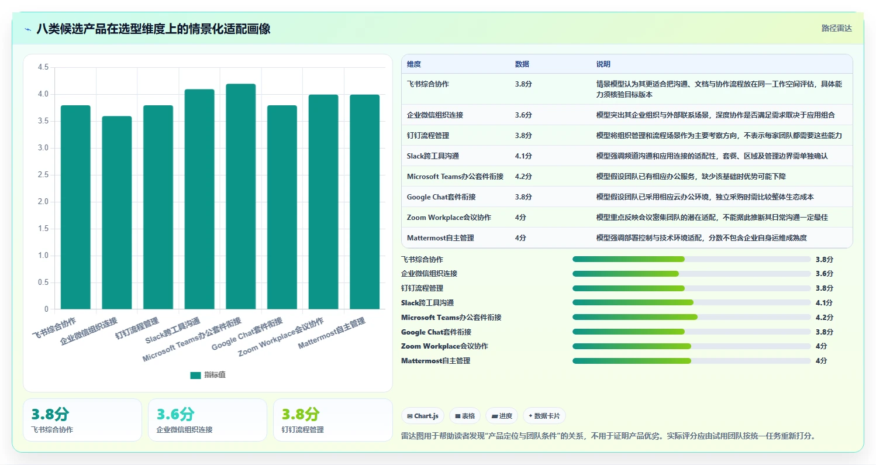Image resolution: width=876 pixels, height=465 pixels.
Task: Click the Zoom Workplace会议协作 chart bar
Action: click(323, 202)
